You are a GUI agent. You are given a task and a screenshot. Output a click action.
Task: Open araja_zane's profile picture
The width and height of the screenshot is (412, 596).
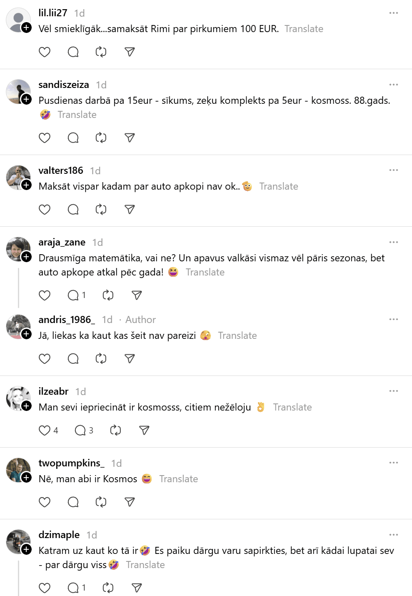18,249
